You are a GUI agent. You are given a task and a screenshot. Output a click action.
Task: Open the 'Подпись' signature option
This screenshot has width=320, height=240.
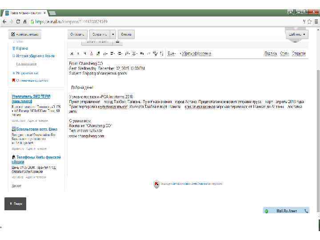coord(271,53)
